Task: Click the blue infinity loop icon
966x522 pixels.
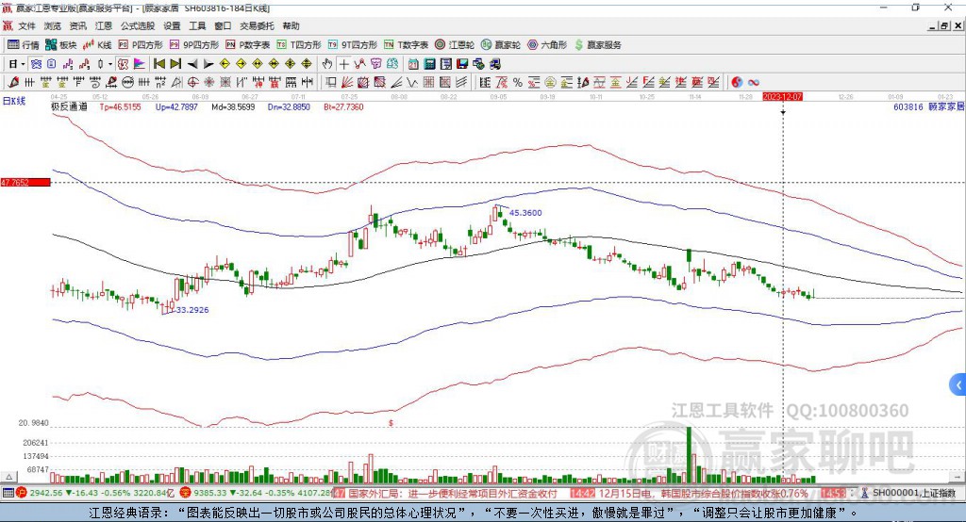Action: click(754, 82)
